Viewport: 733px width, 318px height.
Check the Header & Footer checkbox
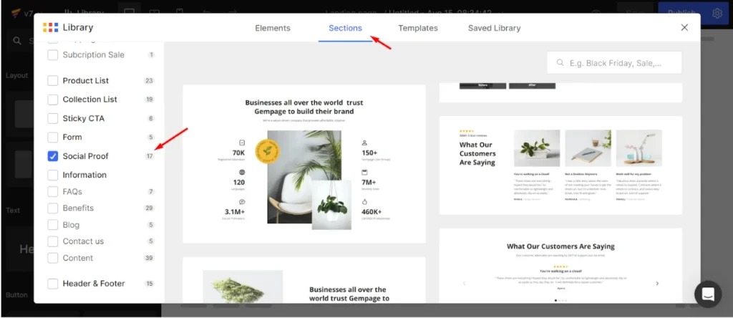53,284
